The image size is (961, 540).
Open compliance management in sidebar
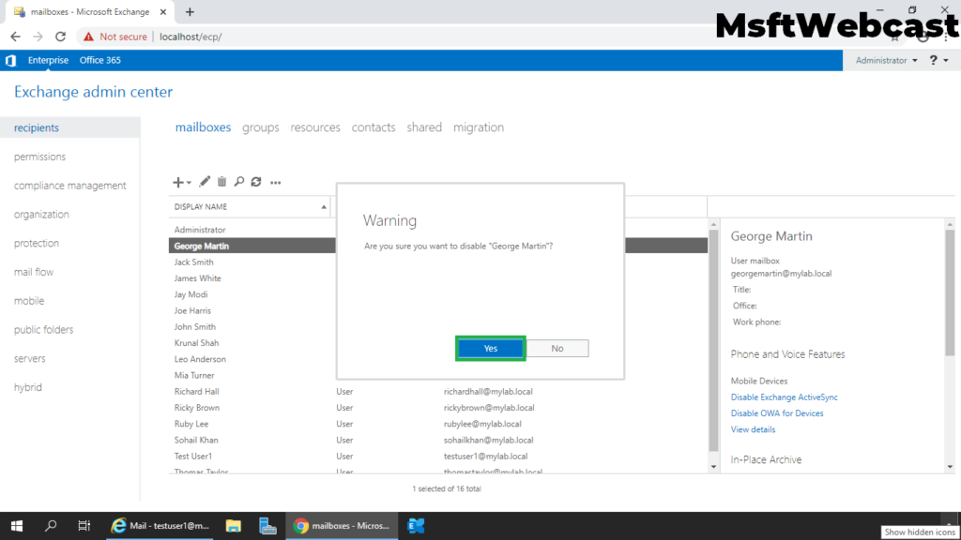[69, 186]
